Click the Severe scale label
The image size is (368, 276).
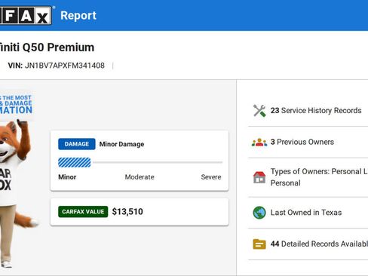(211, 177)
